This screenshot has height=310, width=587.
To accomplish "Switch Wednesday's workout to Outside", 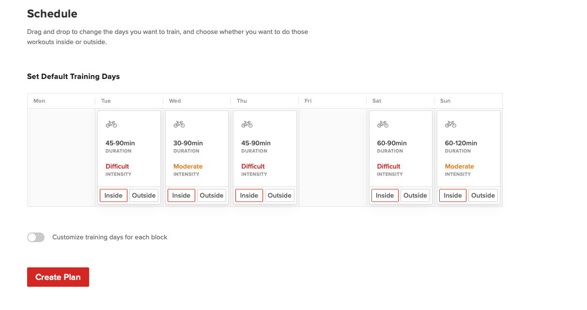I will coord(212,196).
